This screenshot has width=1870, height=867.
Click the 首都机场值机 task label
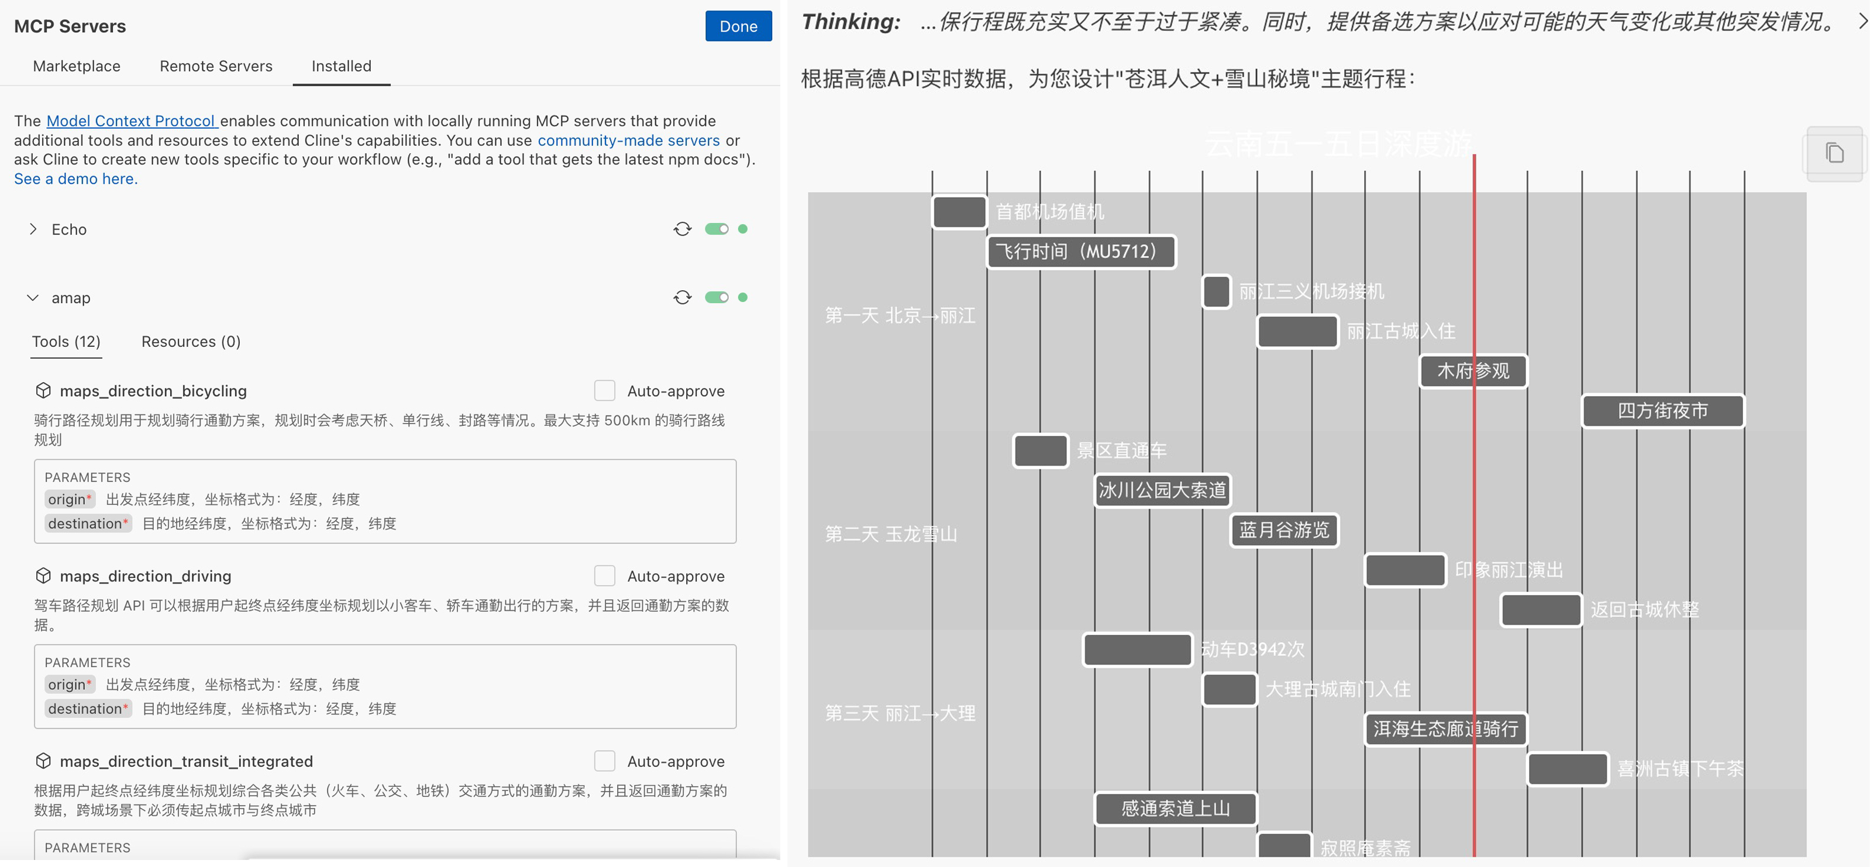click(x=1050, y=212)
